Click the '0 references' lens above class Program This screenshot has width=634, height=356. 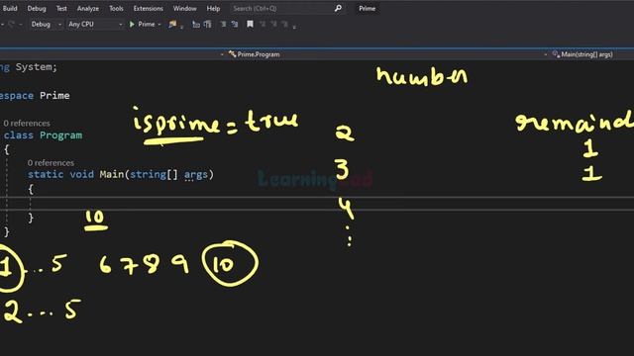tap(27, 123)
